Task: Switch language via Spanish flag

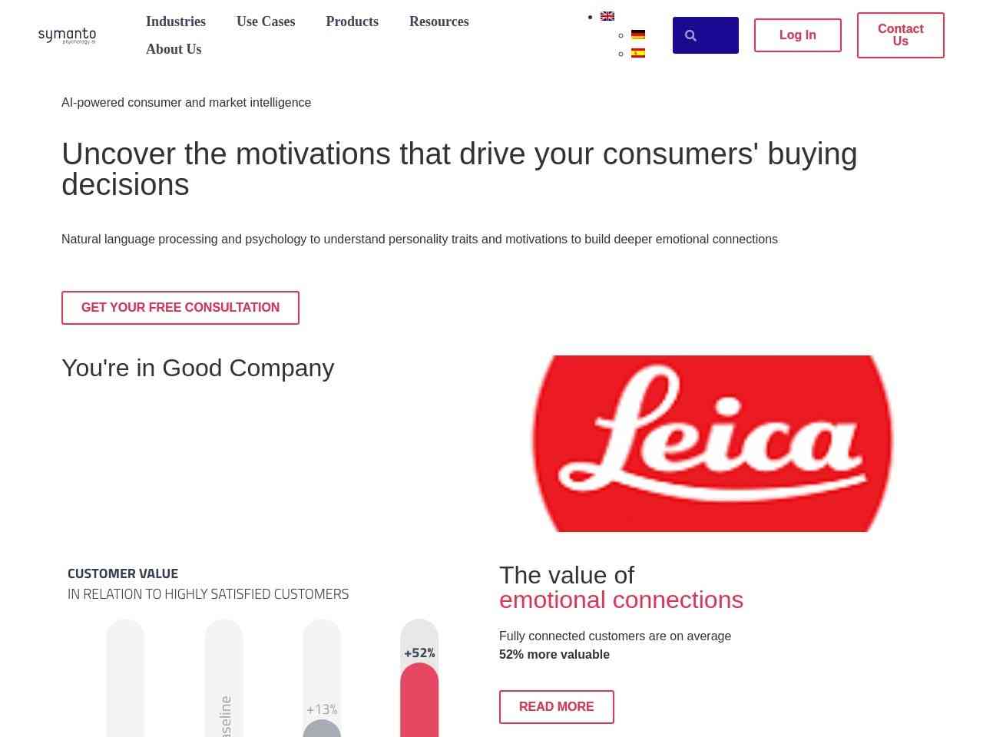Action: pyautogui.click(x=638, y=53)
